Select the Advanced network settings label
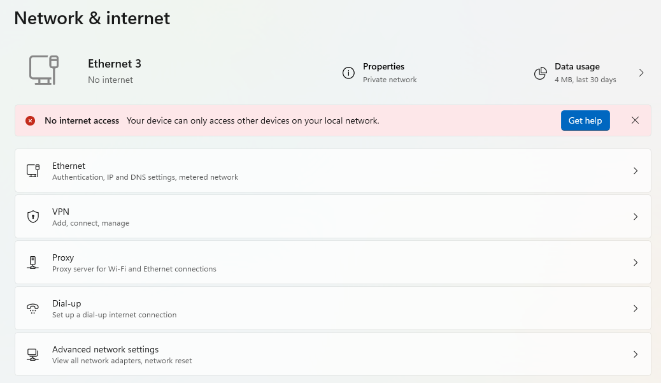 click(105, 349)
